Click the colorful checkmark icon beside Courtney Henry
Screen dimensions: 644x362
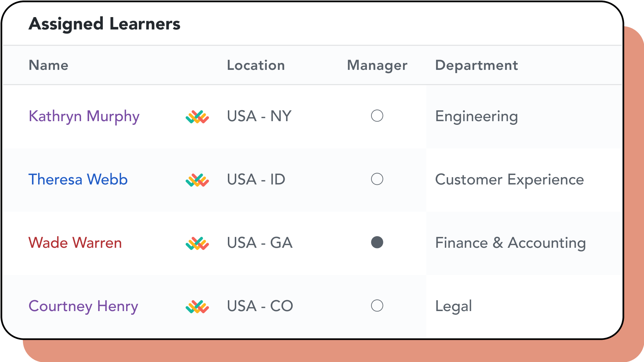coord(197,307)
